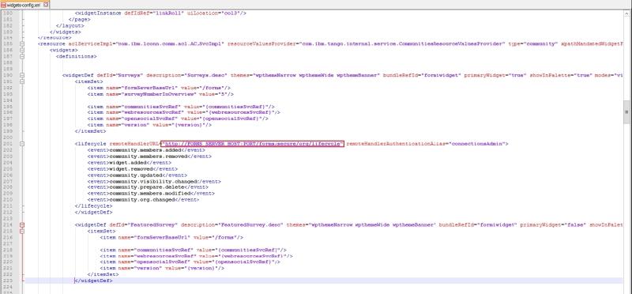Collapse the itemSet fold on line 215
Image resolution: width=632 pixels, height=294 pixels.
coord(23,231)
